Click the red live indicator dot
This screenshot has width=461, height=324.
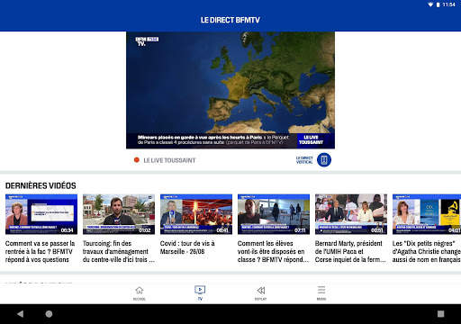137,160
